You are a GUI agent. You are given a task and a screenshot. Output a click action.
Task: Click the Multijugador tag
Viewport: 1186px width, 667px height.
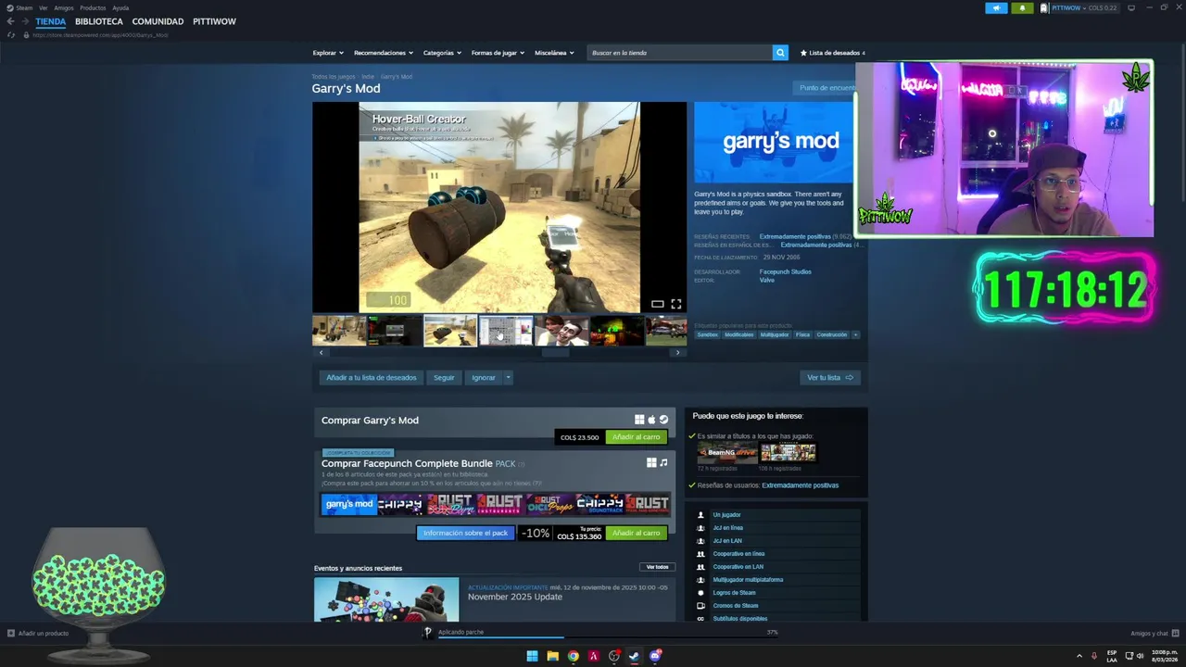[775, 334]
